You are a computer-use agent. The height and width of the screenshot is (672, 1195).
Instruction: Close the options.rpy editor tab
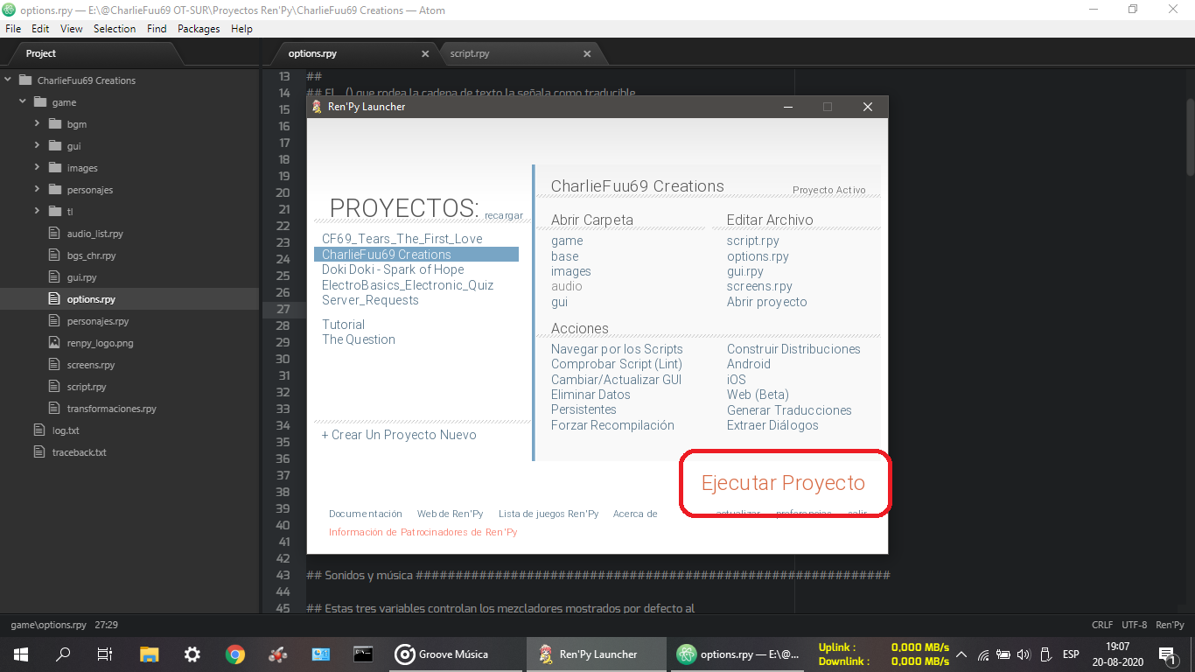[x=425, y=54]
